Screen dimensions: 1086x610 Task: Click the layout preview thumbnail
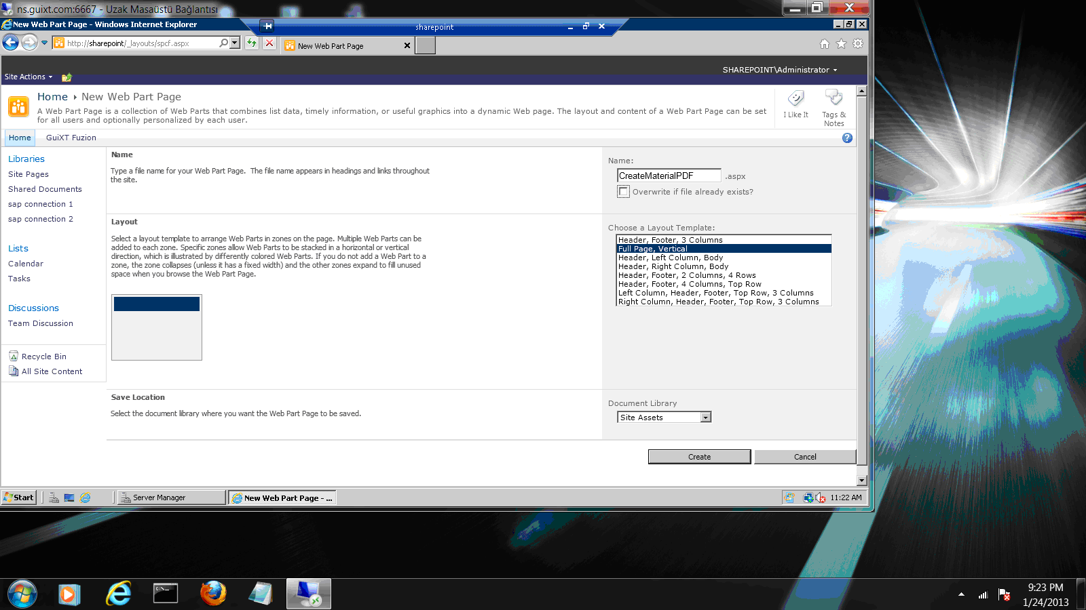pyautogui.click(x=157, y=327)
